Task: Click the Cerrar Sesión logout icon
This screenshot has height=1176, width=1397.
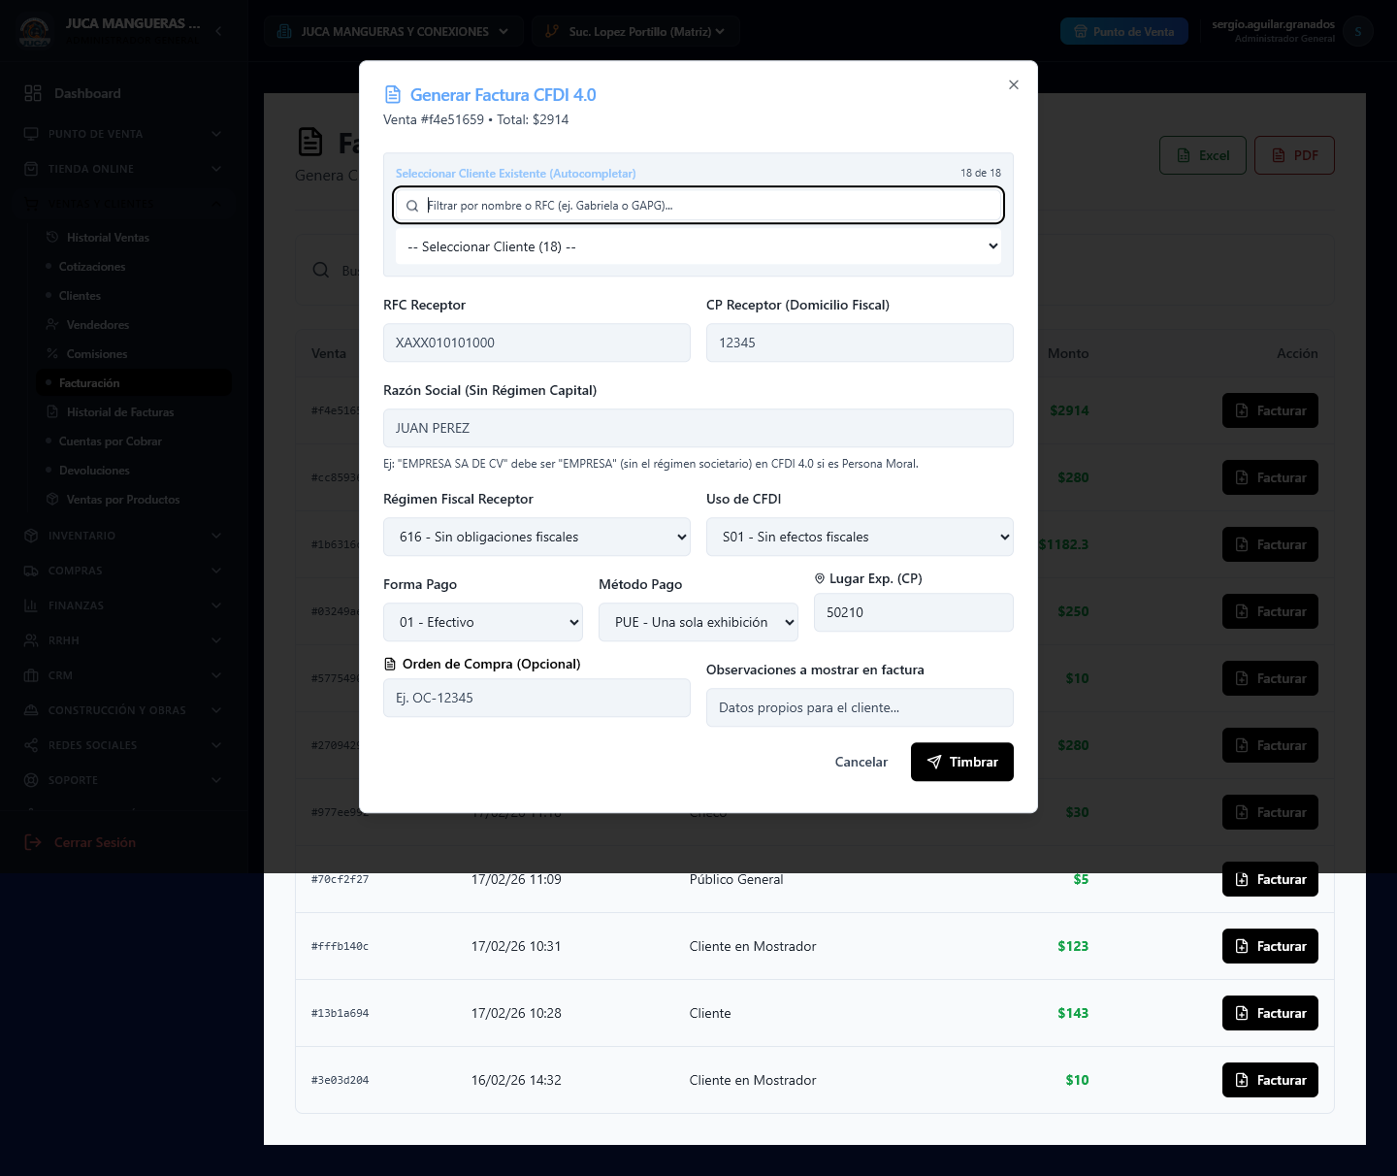Action: tap(33, 842)
